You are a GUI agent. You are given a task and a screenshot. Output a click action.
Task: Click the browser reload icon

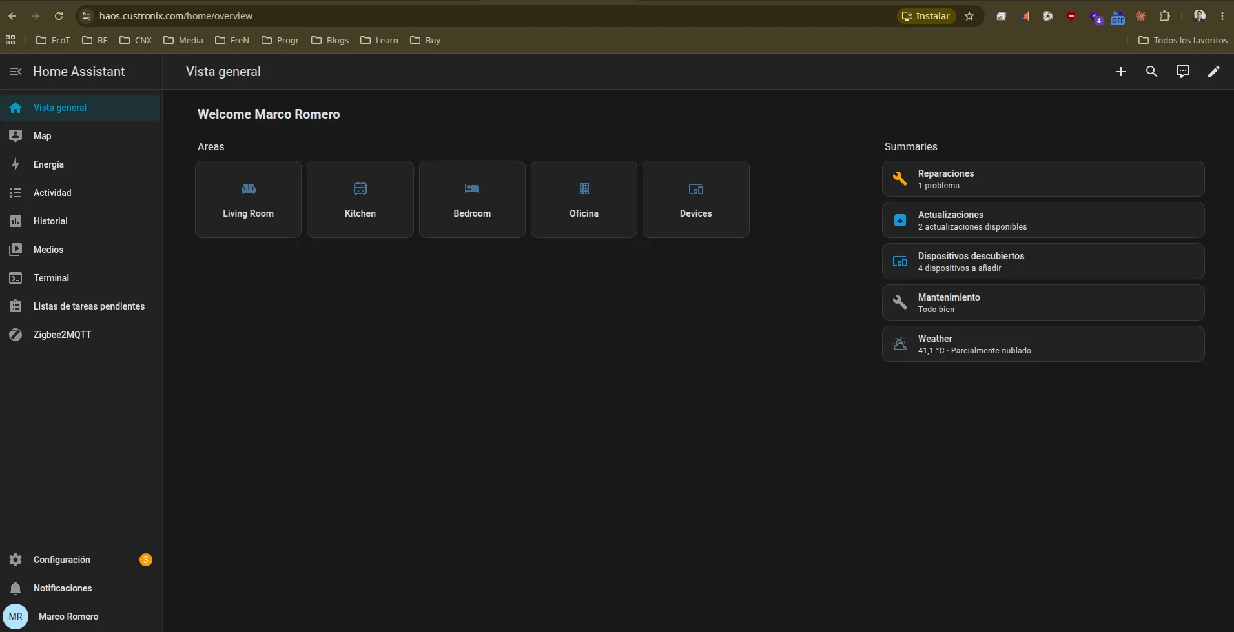point(59,16)
